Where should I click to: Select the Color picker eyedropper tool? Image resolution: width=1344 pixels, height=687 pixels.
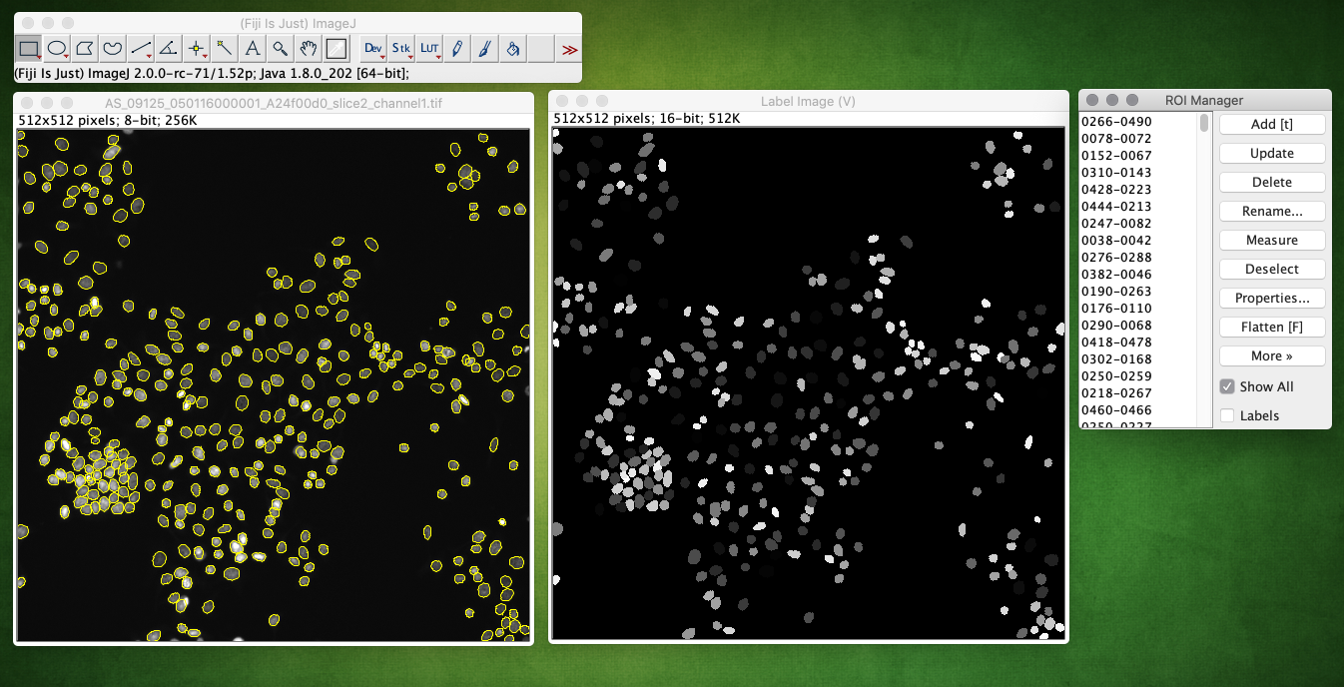tap(337, 47)
